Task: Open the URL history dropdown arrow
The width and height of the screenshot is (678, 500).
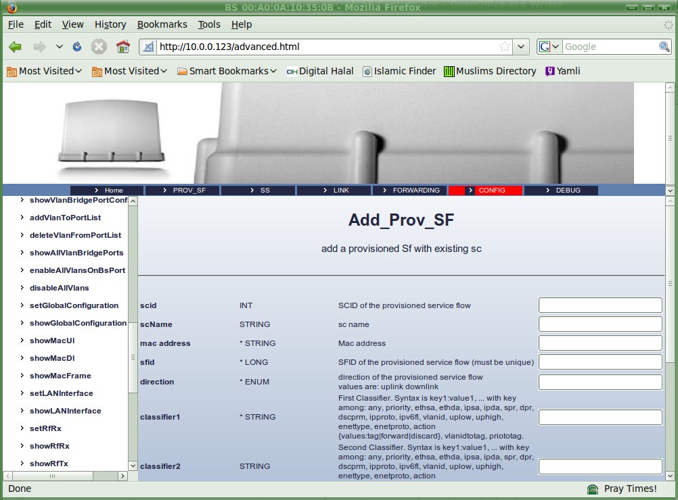Action: click(x=521, y=47)
